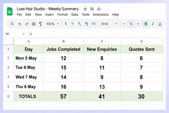Format as percent
Image resolution: width=169 pixels, height=113 pixels.
[x=73, y=24]
